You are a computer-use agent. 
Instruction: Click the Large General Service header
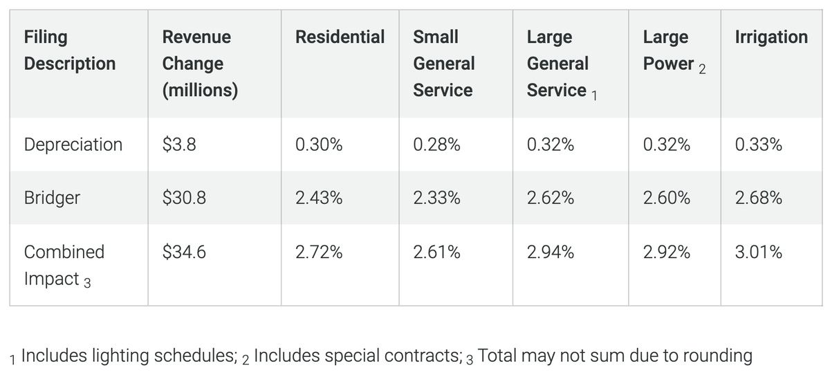[557, 63]
